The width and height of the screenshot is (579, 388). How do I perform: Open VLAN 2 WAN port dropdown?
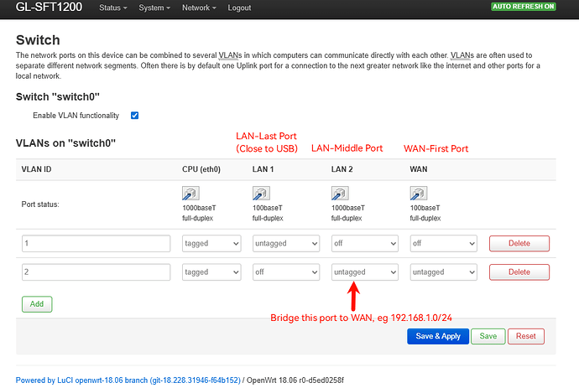tap(443, 272)
